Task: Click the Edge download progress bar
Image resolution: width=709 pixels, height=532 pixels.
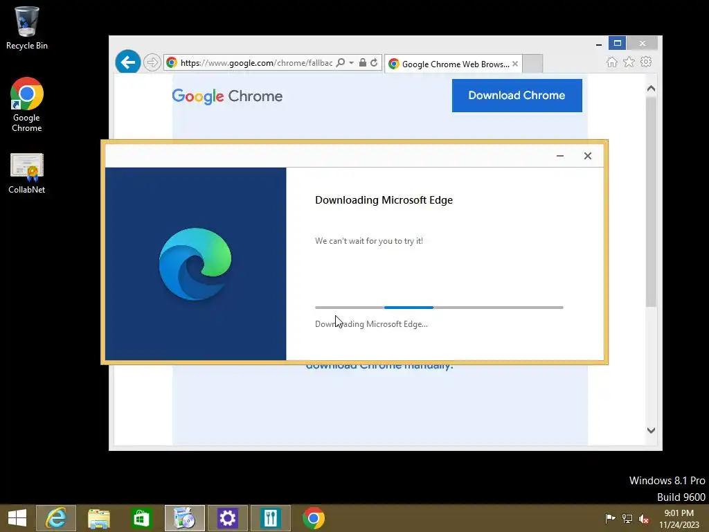Action: (x=439, y=308)
